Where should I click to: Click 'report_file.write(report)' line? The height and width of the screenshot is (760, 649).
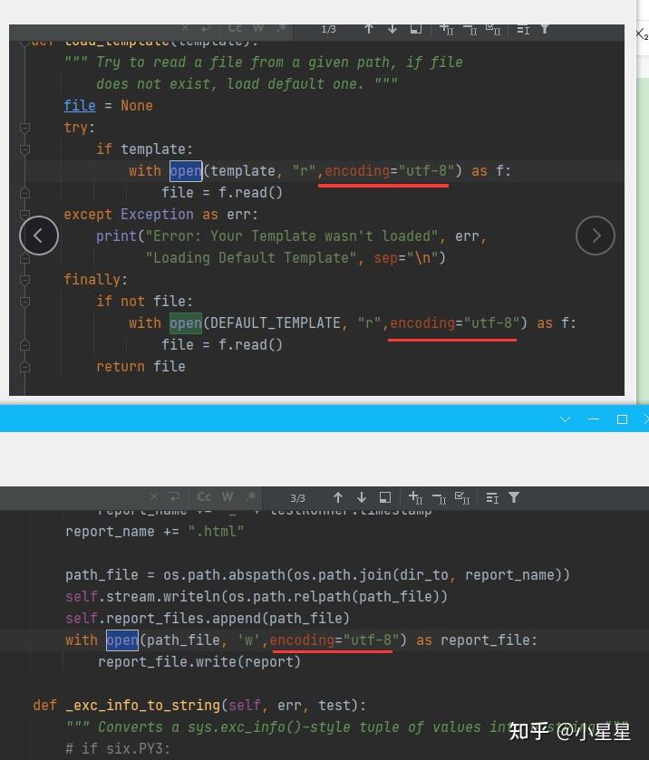[199, 661]
